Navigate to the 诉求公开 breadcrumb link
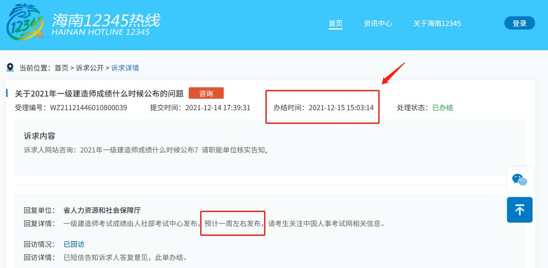This screenshot has height=268, width=548. [89, 68]
